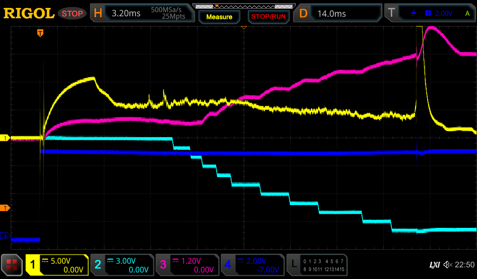Click the yellow channel 1 ground marker
This screenshot has width=477, height=279.
tap(5, 138)
